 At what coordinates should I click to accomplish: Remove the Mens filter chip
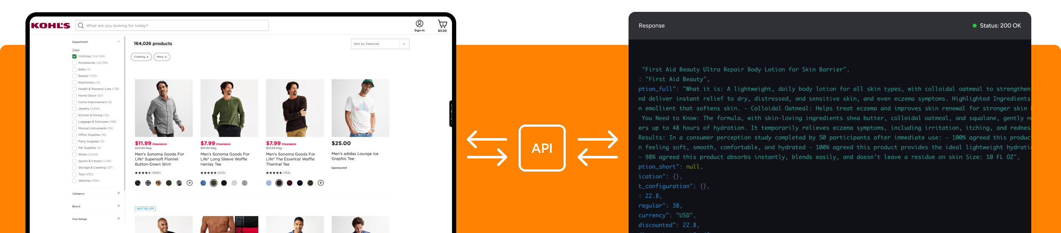point(166,57)
